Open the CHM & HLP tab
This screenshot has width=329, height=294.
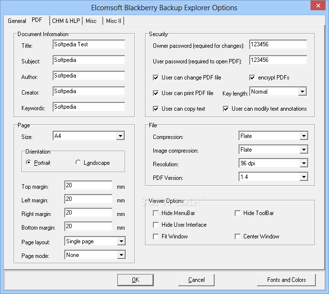[66, 21]
